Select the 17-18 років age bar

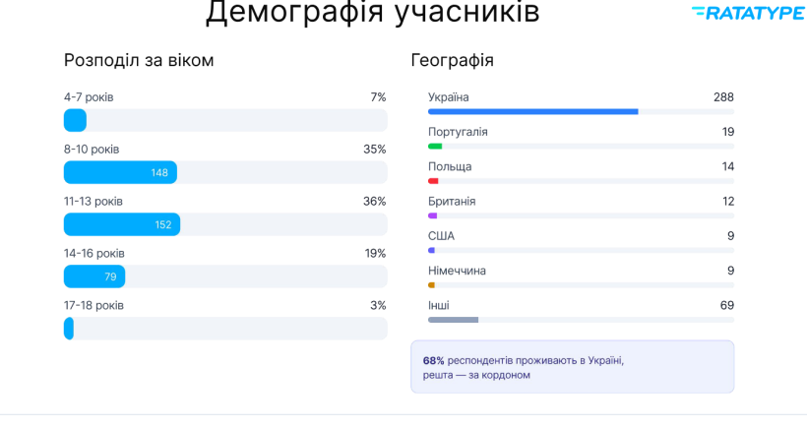click(69, 329)
